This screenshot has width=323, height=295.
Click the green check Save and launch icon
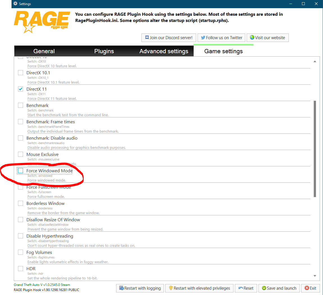(264, 288)
